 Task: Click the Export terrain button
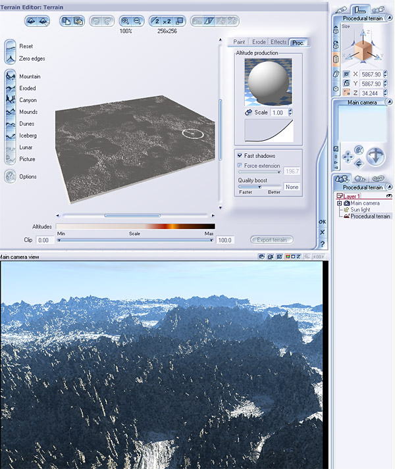[272, 240]
